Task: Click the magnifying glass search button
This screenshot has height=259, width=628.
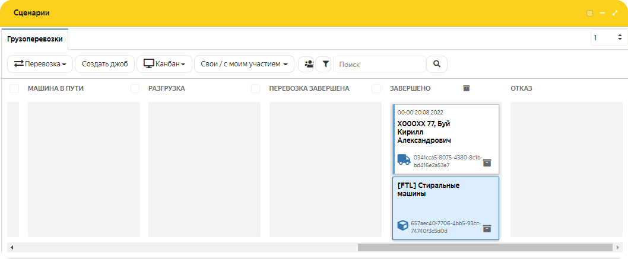Action: click(x=437, y=64)
